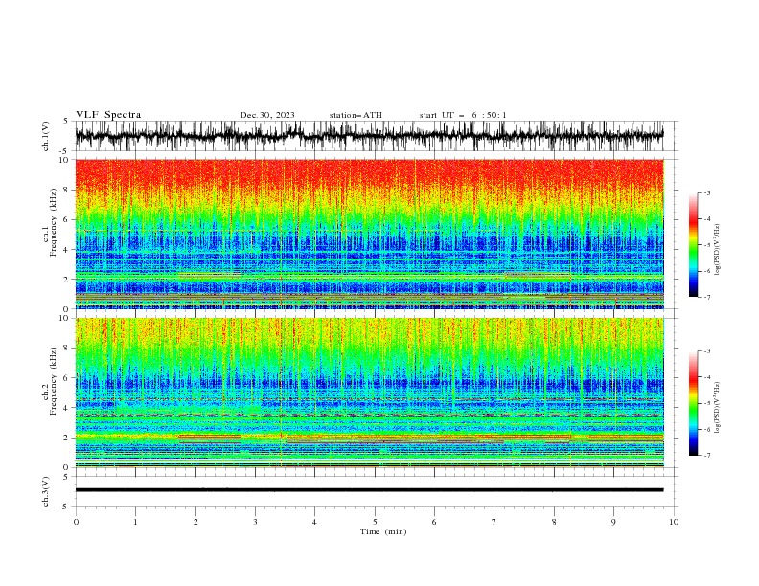Click ch.1 frequency tick label "8"

(x=68, y=190)
